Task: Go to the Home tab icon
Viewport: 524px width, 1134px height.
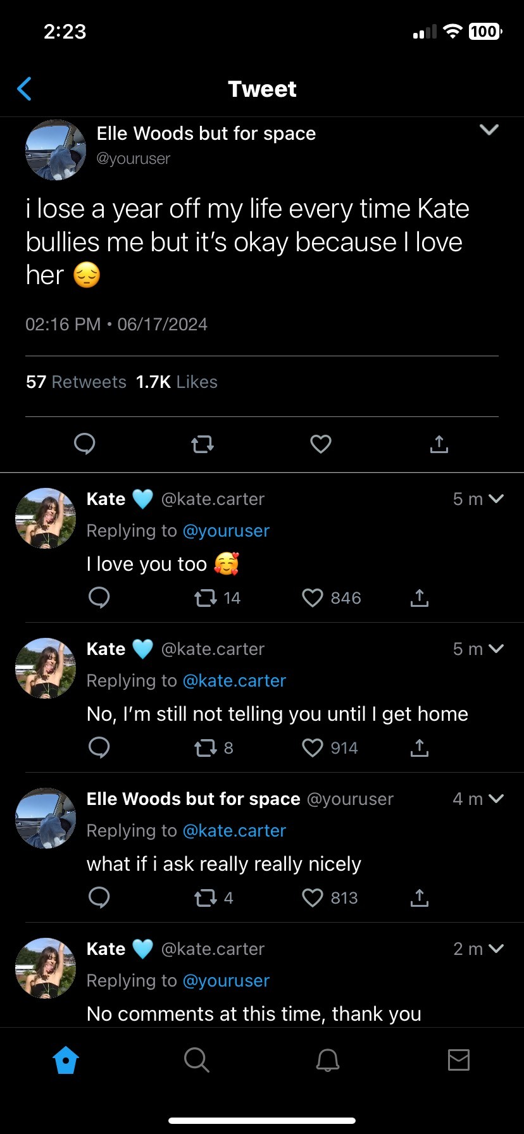Action: tap(66, 1059)
